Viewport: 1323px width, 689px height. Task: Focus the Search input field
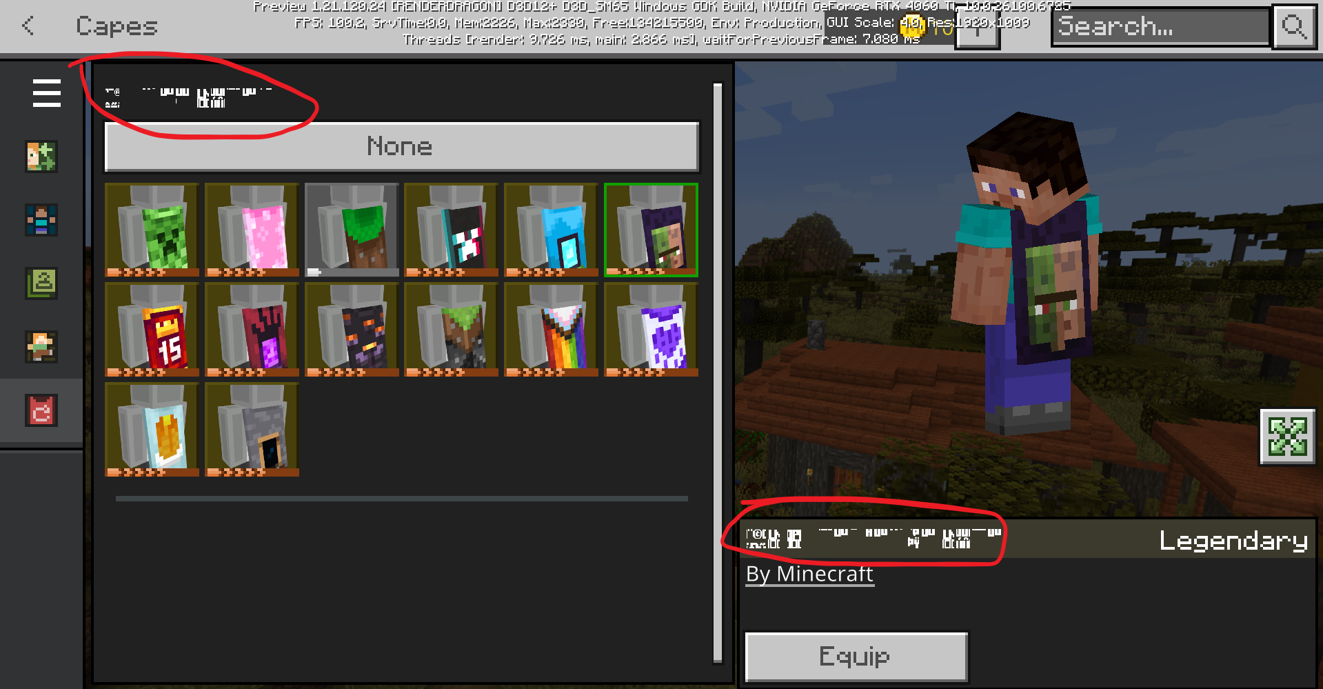point(1160,28)
